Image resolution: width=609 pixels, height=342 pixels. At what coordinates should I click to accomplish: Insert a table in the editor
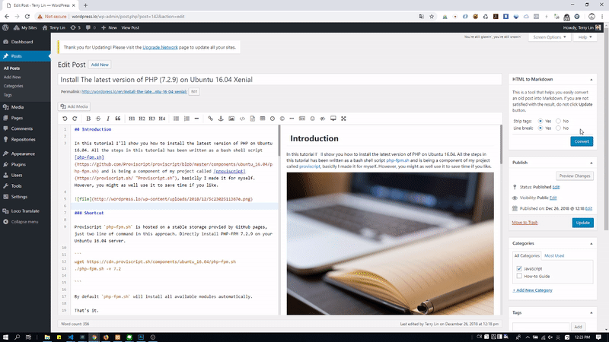(263, 119)
